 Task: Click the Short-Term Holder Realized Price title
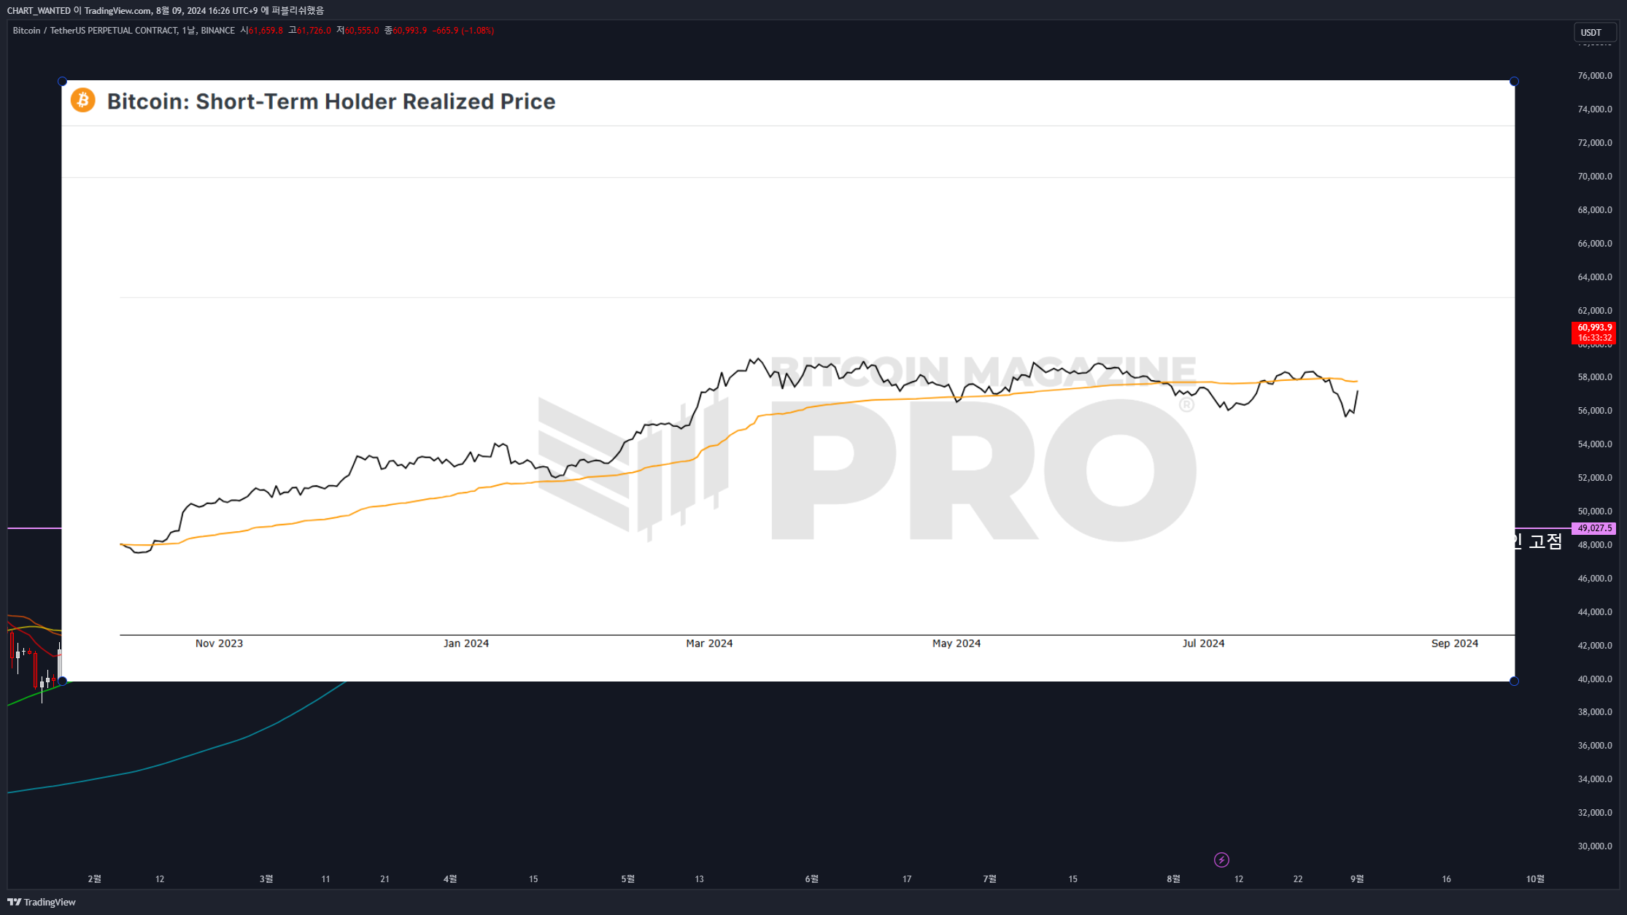(331, 101)
